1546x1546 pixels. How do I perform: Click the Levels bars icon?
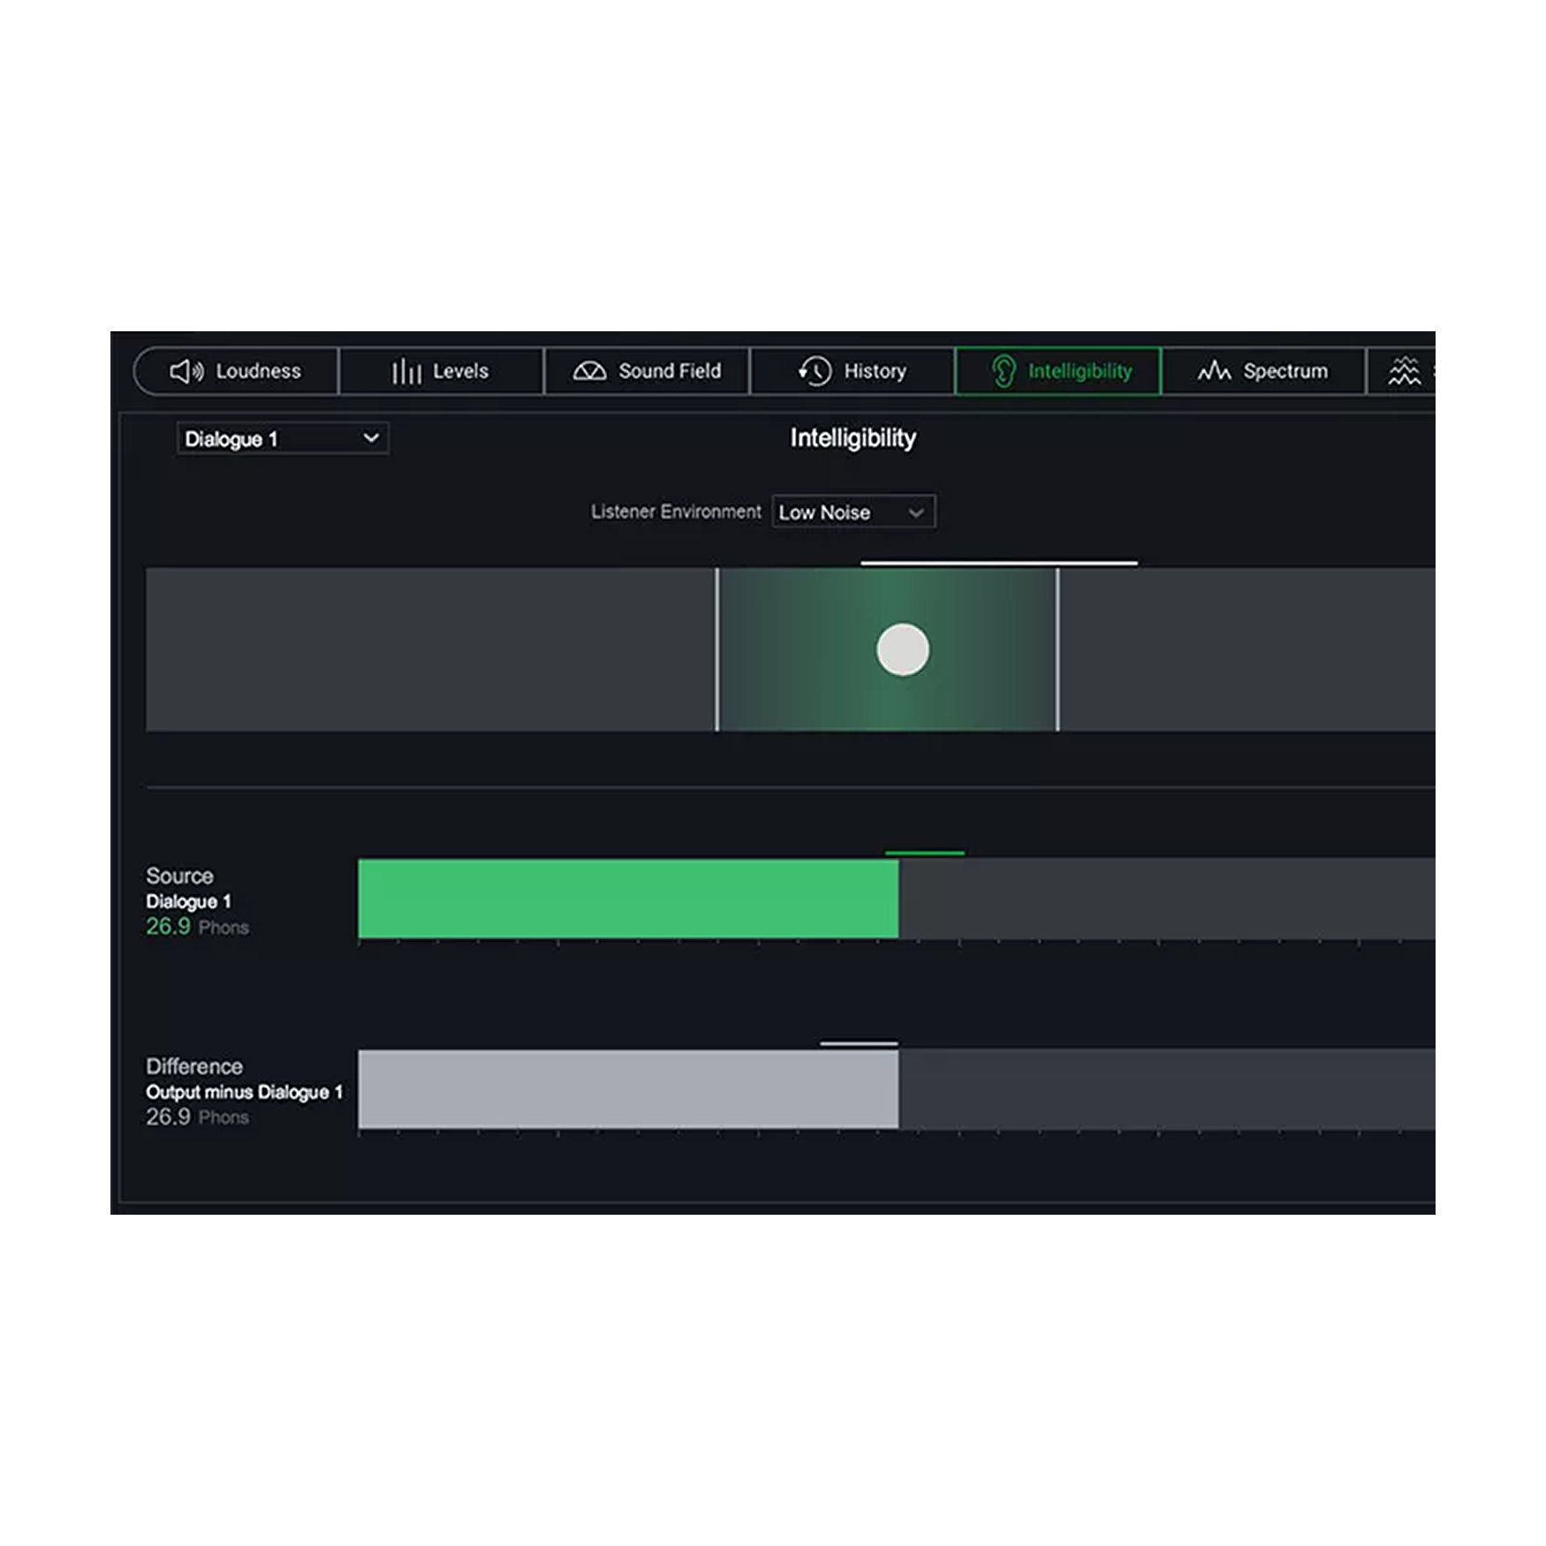405,371
